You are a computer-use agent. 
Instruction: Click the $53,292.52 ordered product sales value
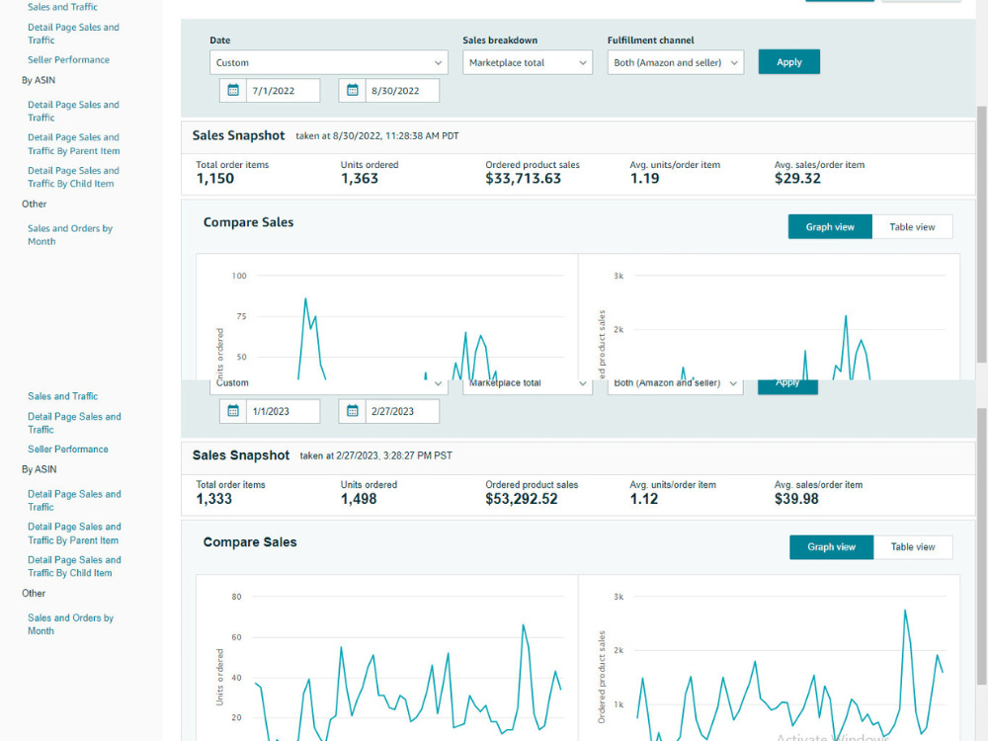click(522, 499)
